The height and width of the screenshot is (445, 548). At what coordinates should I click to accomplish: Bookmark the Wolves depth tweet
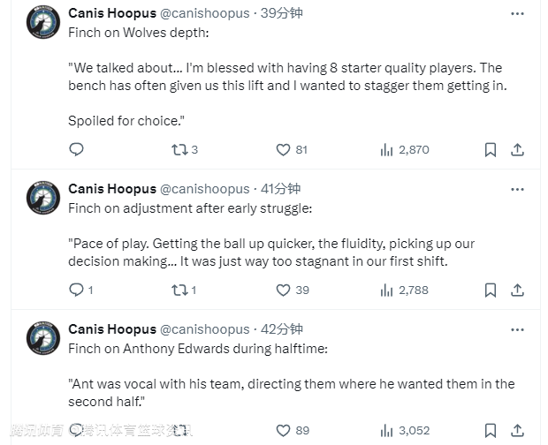pyautogui.click(x=491, y=150)
